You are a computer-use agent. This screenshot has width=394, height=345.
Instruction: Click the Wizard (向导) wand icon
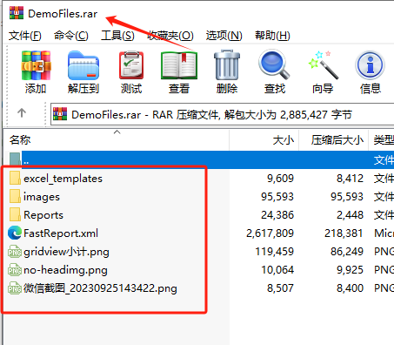pyautogui.click(x=323, y=65)
